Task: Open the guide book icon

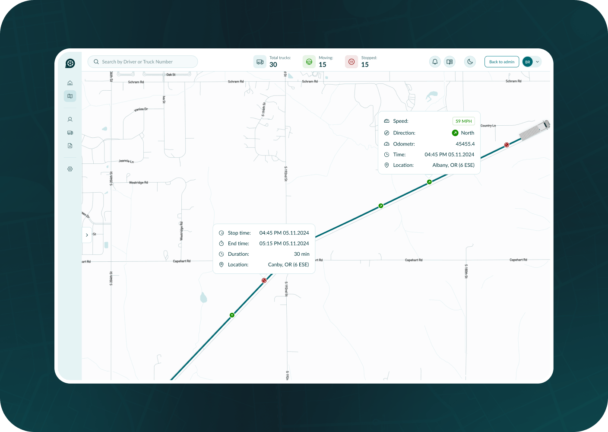Action: pyautogui.click(x=450, y=62)
